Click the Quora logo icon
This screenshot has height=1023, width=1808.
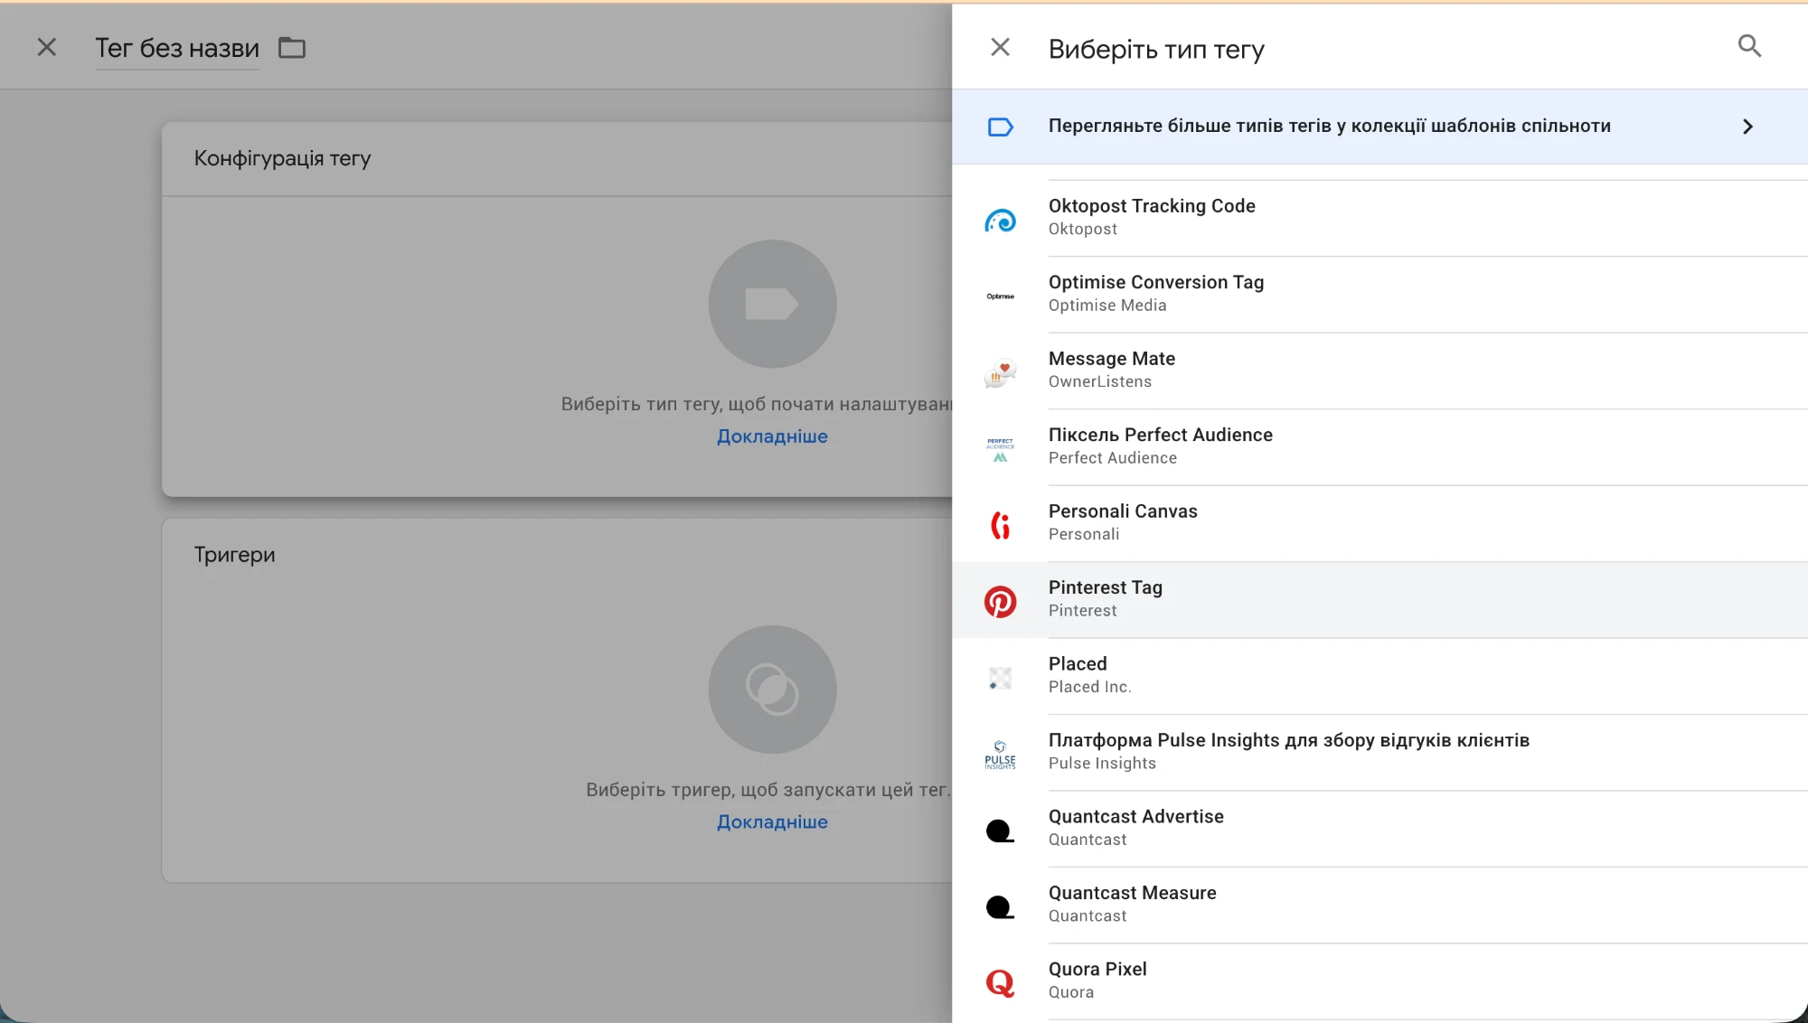tap(1000, 983)
